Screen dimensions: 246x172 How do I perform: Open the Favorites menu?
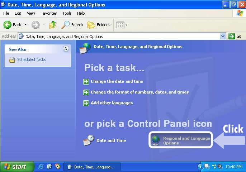(x=49, y=13)
